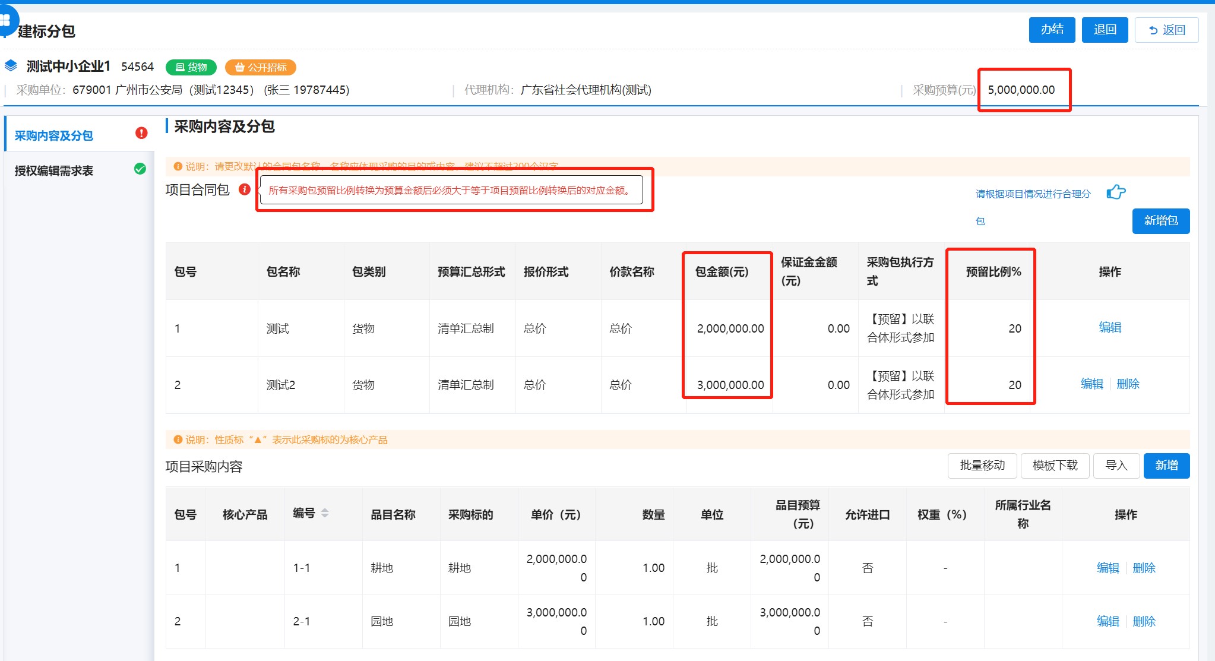Image resolution: width=1215 pixels, height=661 pixels.
Task: Click the green 货物 tag
Action: coord(191,67)
